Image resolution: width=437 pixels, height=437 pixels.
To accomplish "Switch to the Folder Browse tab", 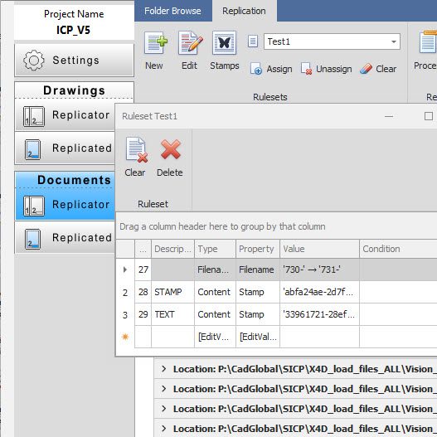I will (x=172, y=11).
